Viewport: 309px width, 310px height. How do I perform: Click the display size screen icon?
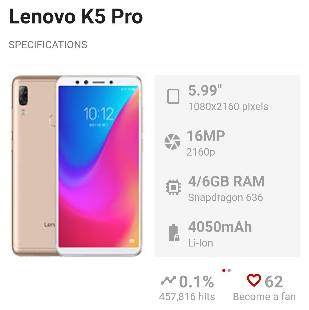pyautogui.click(x=173, y=96)
